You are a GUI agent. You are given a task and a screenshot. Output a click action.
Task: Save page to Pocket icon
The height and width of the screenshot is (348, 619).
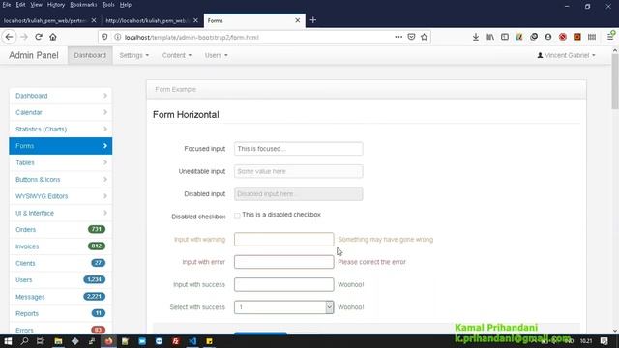pyautogui.click(x=411, y=37)
